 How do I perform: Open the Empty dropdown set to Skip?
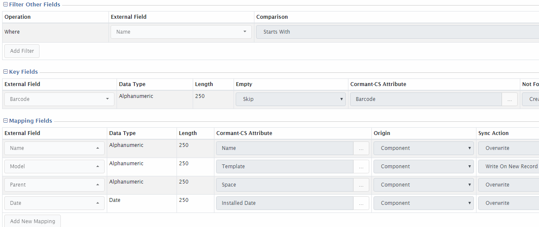291,99
